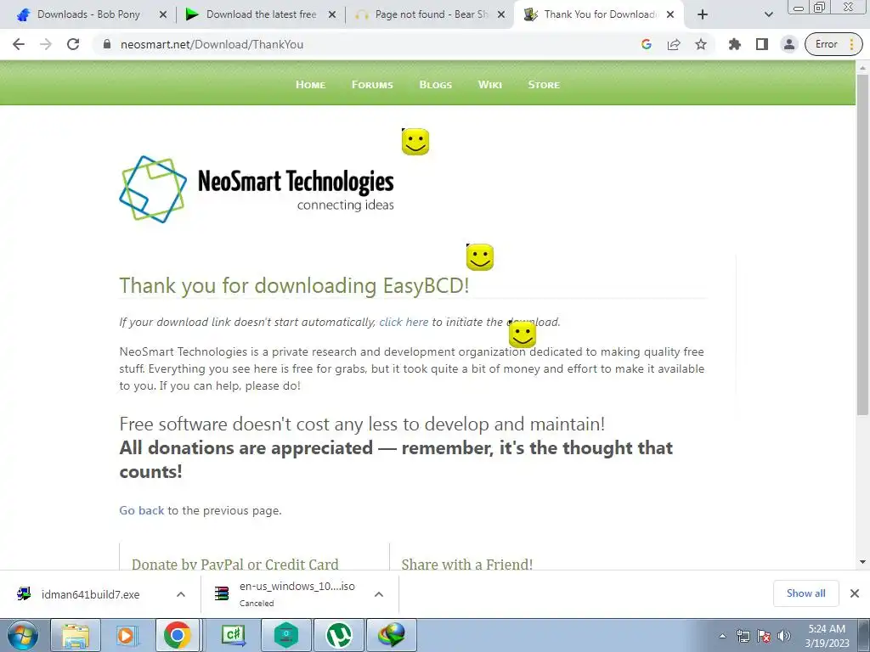Click the Thank you for downloading EasyBCD heading
870x652 pixels.
click(x=294, y=286)
